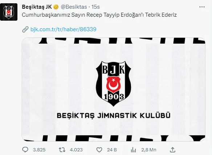The width and height of the screenshot is (212, 155).
Task: Like the tweet with the heart icon
Action: [99, 150]
